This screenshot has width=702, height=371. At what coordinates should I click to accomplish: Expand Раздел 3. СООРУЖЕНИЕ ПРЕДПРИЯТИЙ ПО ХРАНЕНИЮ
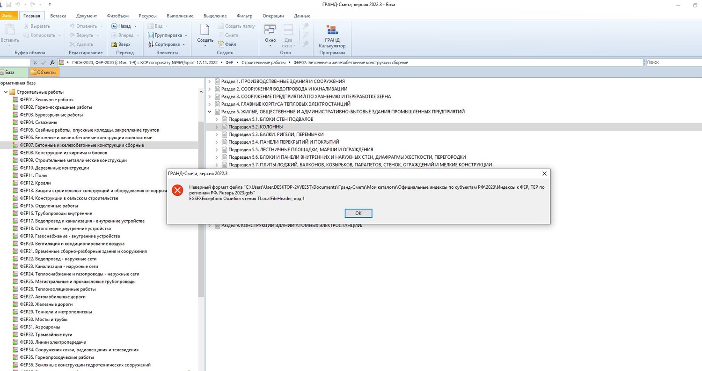coord(209,96)
